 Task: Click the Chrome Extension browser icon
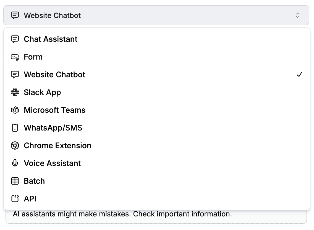(x=15, y=146)
